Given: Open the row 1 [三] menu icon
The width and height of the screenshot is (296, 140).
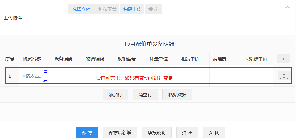Looking at the screenshot, I should click(284, 76).
